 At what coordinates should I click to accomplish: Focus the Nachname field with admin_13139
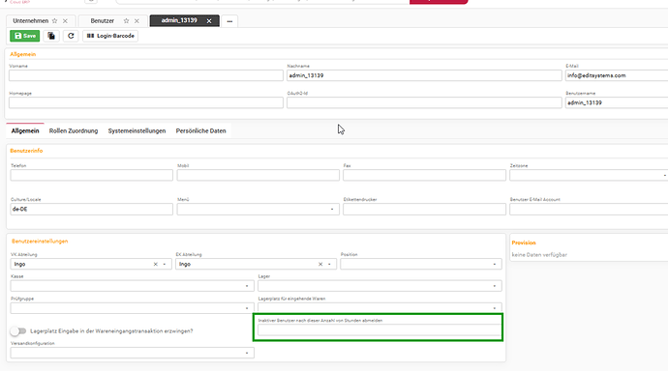pyautogui.click(x=424, y=75)
